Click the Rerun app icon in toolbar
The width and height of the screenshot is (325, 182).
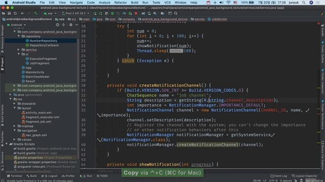point(95,14)
